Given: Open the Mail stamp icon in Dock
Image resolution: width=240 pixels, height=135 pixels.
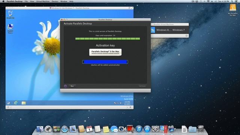Looking at the screenshot, I should 73,129.
